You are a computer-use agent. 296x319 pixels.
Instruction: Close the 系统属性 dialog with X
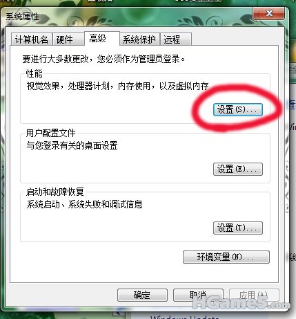point(268,13)
